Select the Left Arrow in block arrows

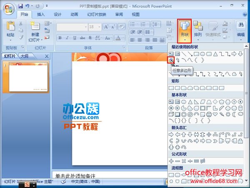coord(177,135)
